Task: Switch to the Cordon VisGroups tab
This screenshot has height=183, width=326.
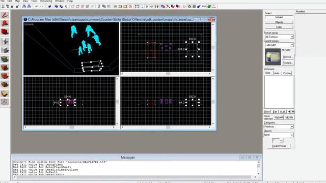Action: (x=287, y=73)
